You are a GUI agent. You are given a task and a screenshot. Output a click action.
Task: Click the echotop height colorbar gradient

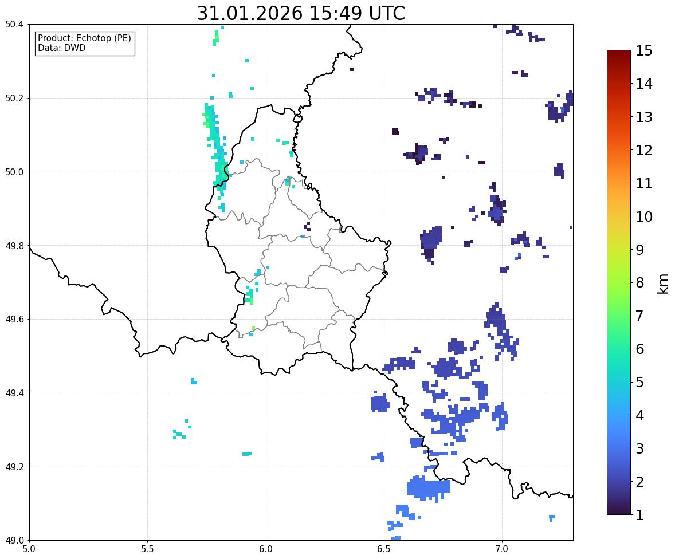(x=619, y=282)
